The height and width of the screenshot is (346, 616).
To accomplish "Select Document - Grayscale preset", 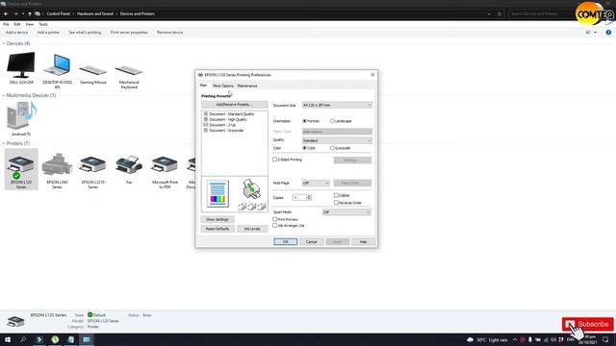I will pyautogui.click(x=226, y=131).
